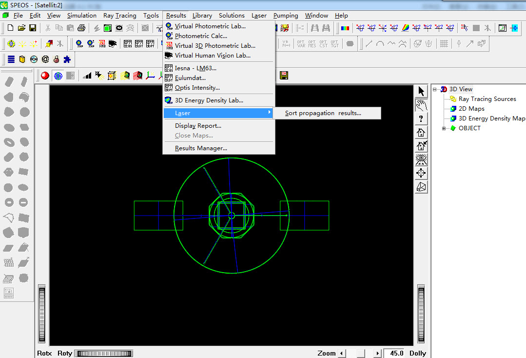Select Virtual Photometric Lab menu entry
Screen dimensions: 526x358
coord(219,26)
